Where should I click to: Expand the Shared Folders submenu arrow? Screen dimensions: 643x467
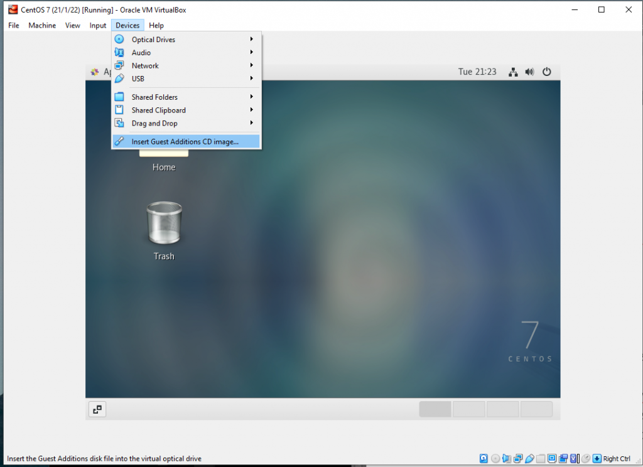(251, 97)
